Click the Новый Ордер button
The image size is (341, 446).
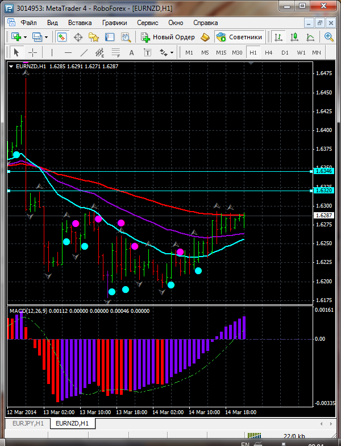tap(168, 38)
